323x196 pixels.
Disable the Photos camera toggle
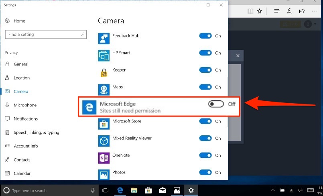[205, 173]
